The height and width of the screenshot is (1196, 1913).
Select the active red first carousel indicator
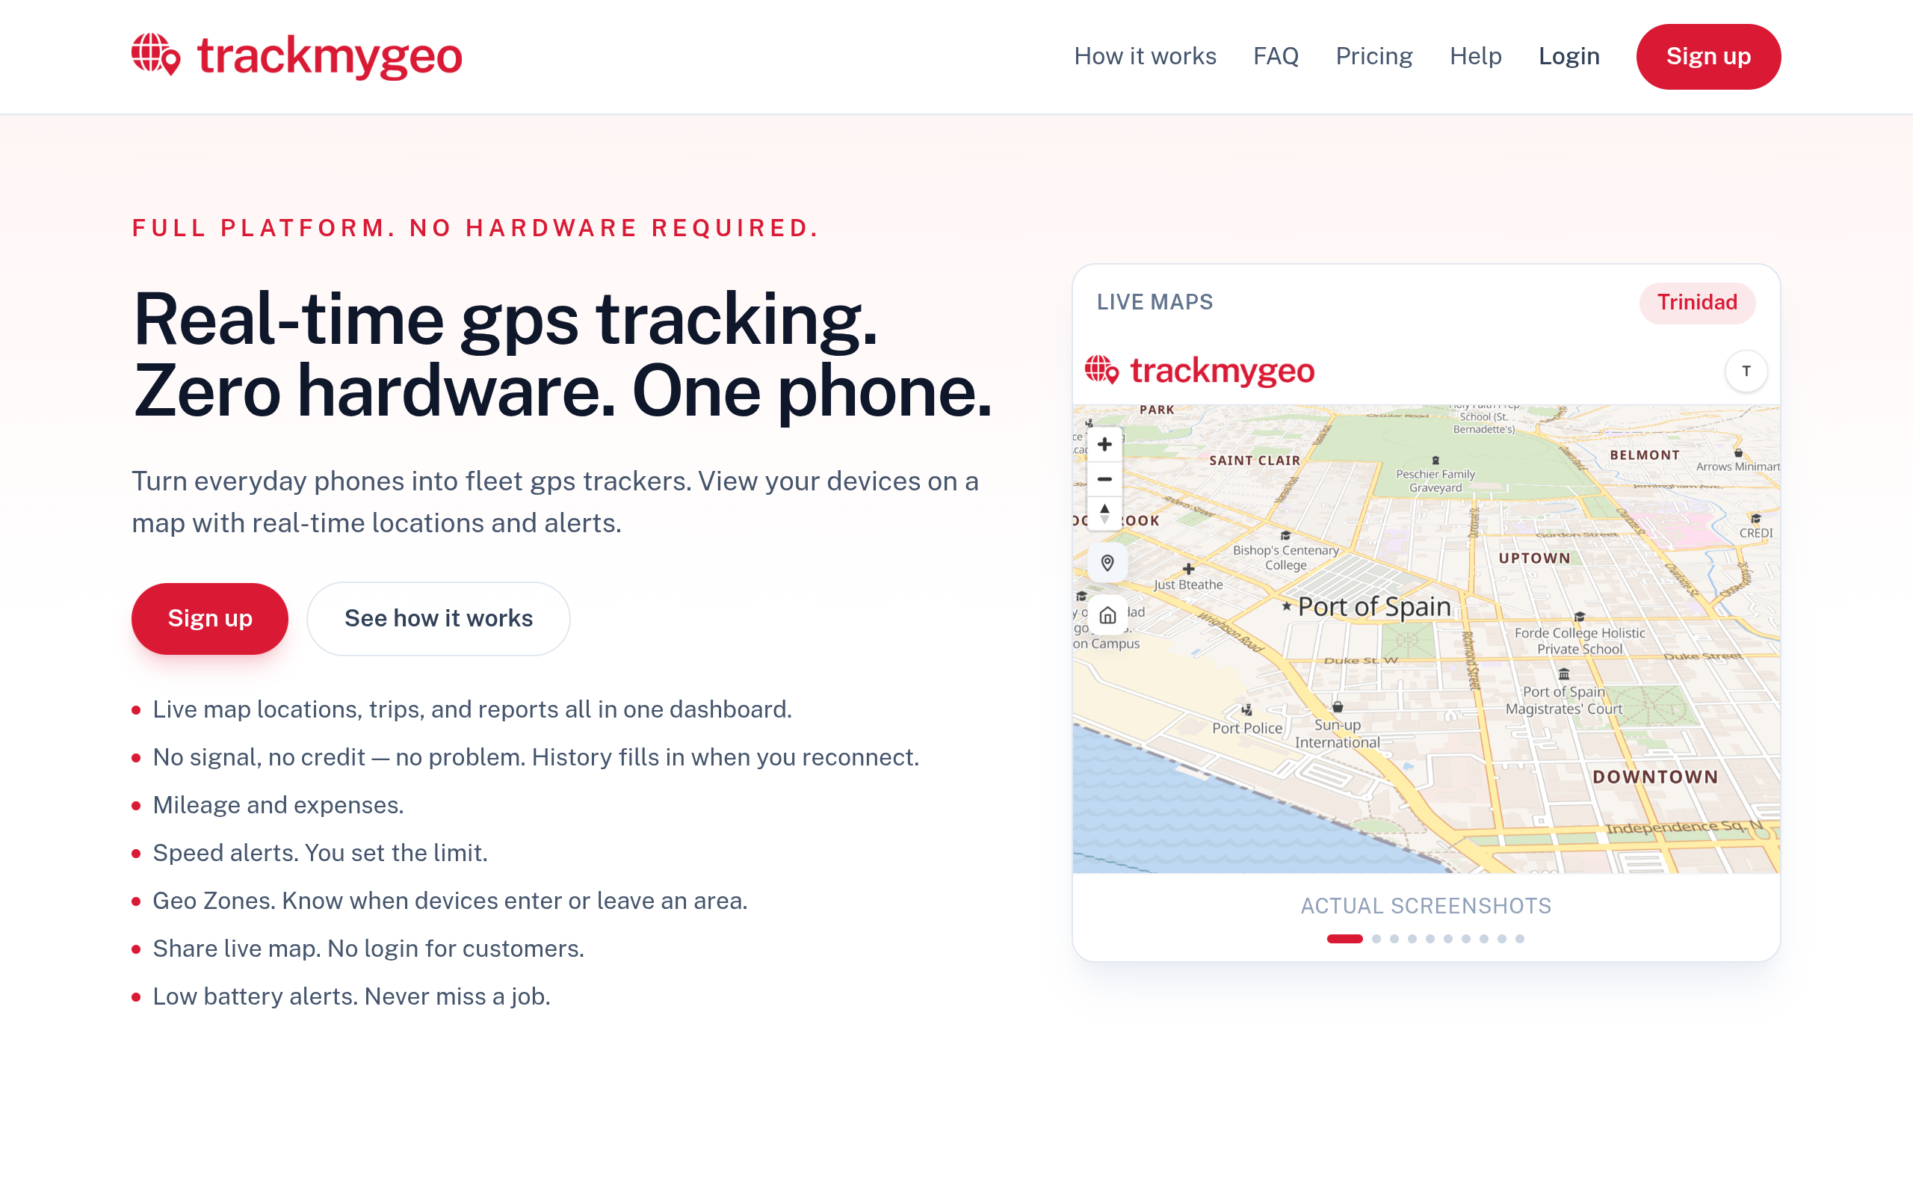click(1344, 938)
